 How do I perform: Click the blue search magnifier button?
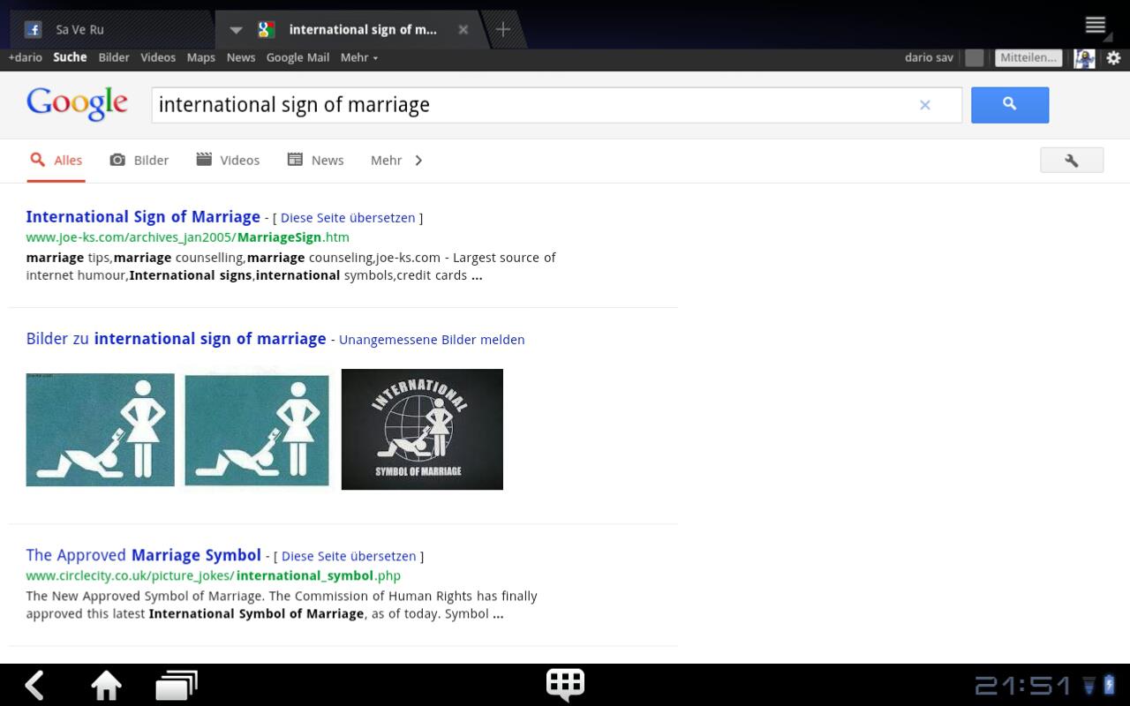(x=1009, y=105)
